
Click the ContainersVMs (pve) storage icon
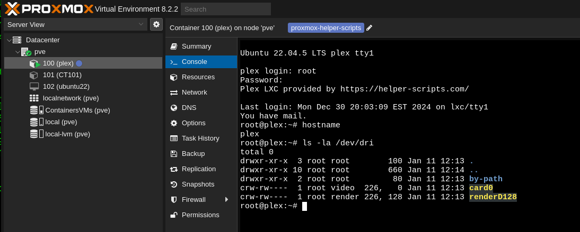[36, 110]
